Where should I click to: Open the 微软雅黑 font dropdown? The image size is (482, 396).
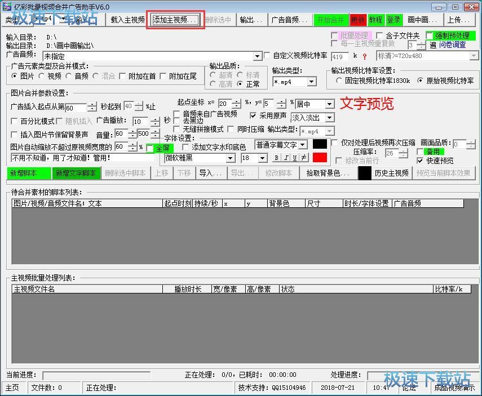pos(230,158)
